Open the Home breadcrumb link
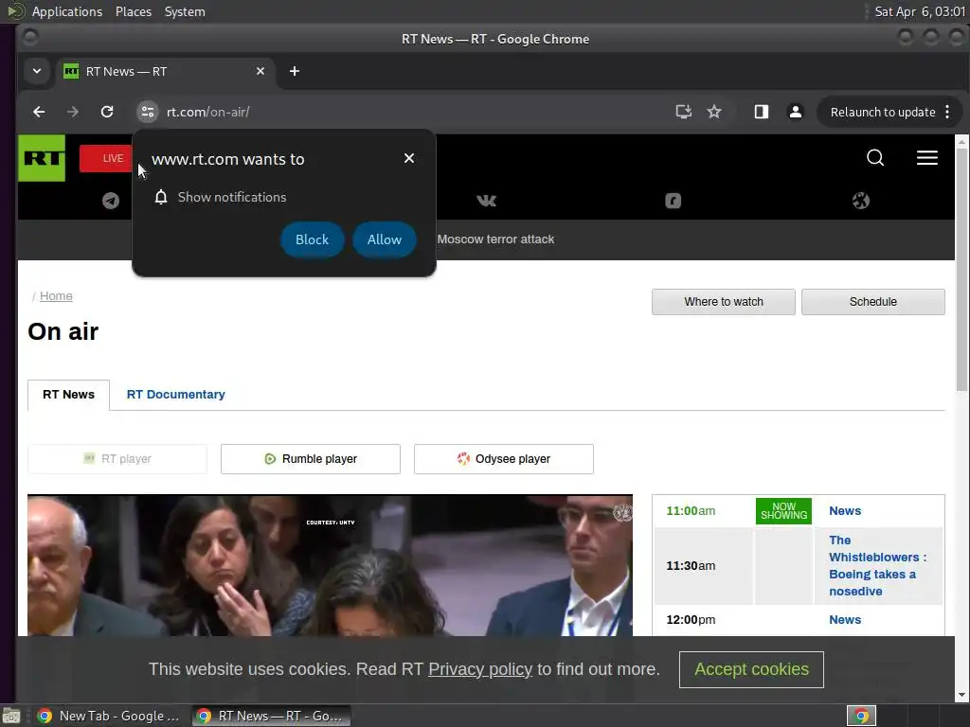 (56, 296)
